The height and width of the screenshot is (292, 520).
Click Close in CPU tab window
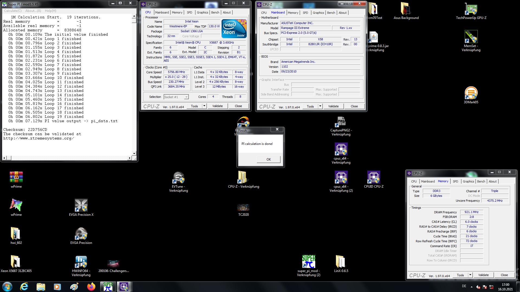(x=238, y=106)
